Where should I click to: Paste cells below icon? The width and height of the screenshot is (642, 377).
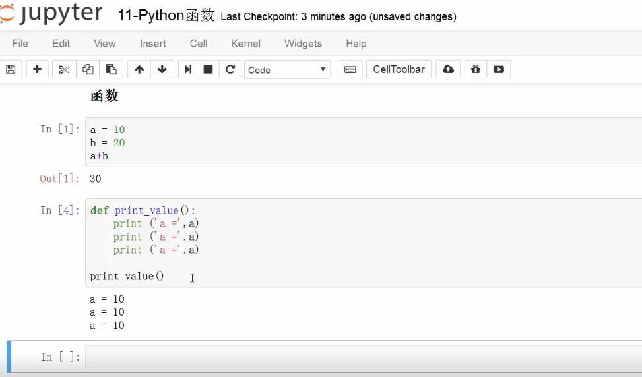point(111,69)
